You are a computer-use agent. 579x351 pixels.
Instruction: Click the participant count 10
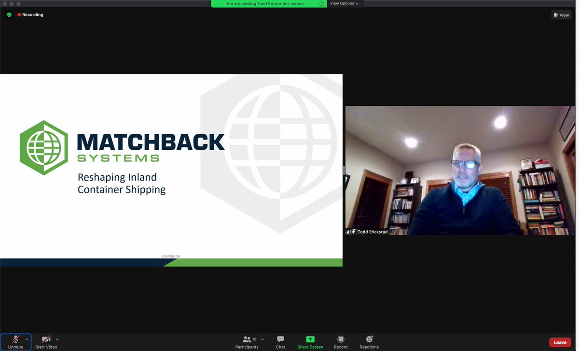click(x=254, y=339)
